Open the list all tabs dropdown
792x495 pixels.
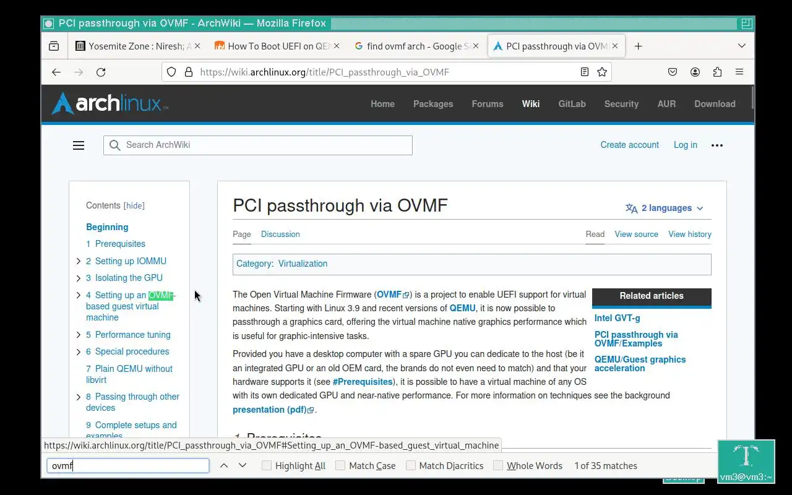coord(742,46)
